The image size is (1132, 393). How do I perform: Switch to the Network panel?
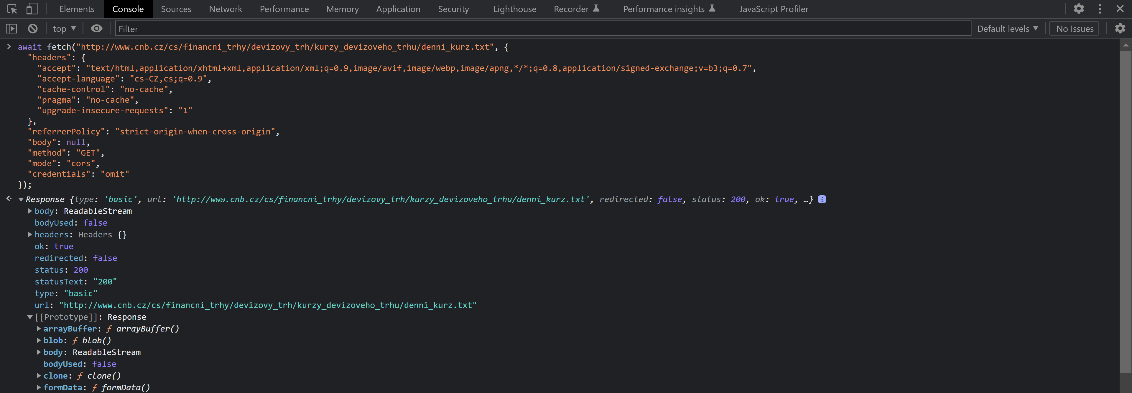click(226, 8)
